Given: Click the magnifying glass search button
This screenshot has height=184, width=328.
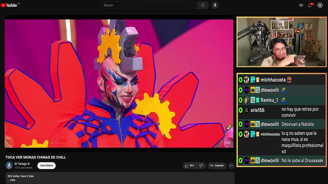Looking at the screenshot, I should pos(203,5).
